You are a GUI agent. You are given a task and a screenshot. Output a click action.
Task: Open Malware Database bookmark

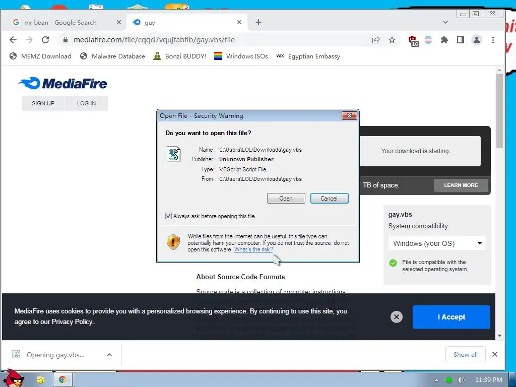click(112, 56)
